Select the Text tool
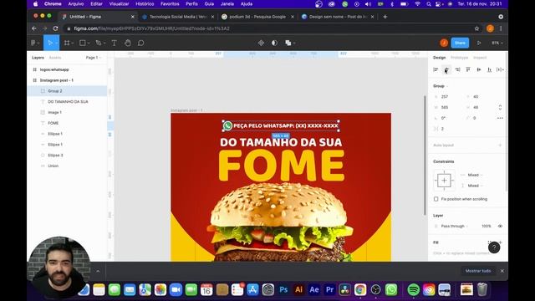 (x=114, y=43)
